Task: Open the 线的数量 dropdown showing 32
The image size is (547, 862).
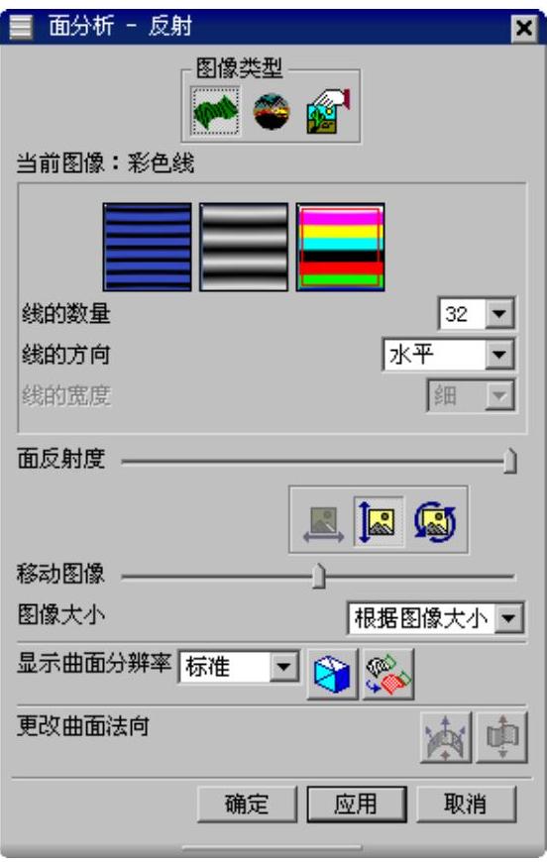Action: click(x=476, y=314)
